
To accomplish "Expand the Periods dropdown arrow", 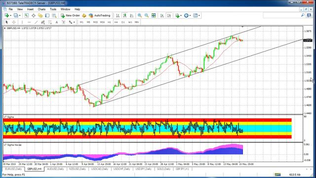I will click(190, 15).
